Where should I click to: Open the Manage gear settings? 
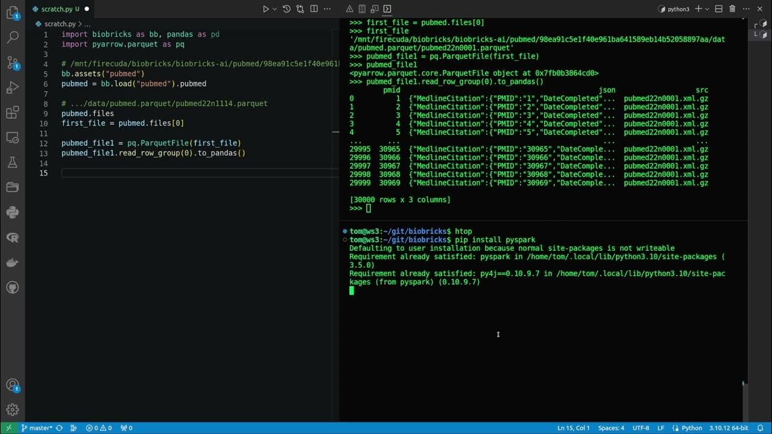[12, 410]
